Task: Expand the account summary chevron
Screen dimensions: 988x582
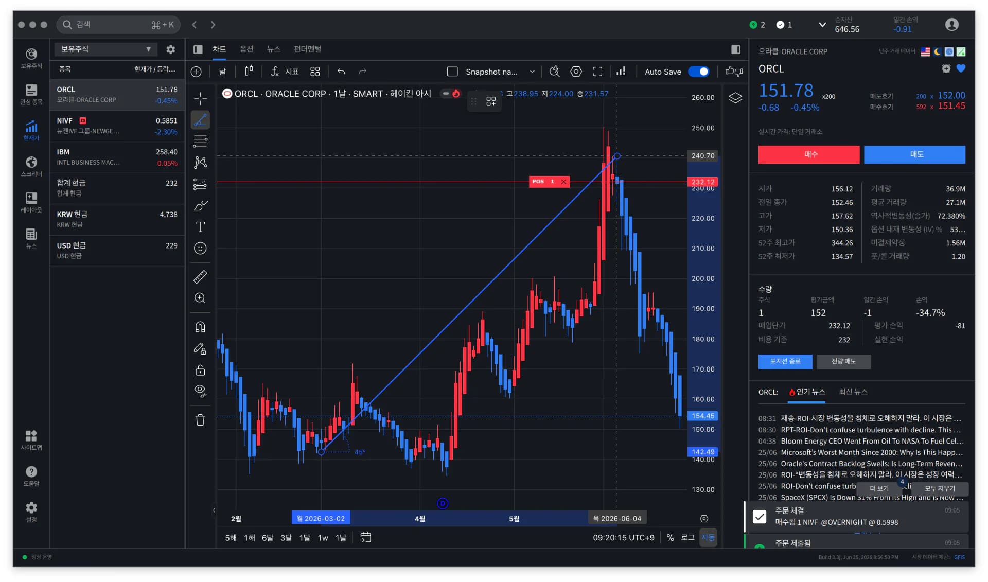Action: click(x=822, y=25)
